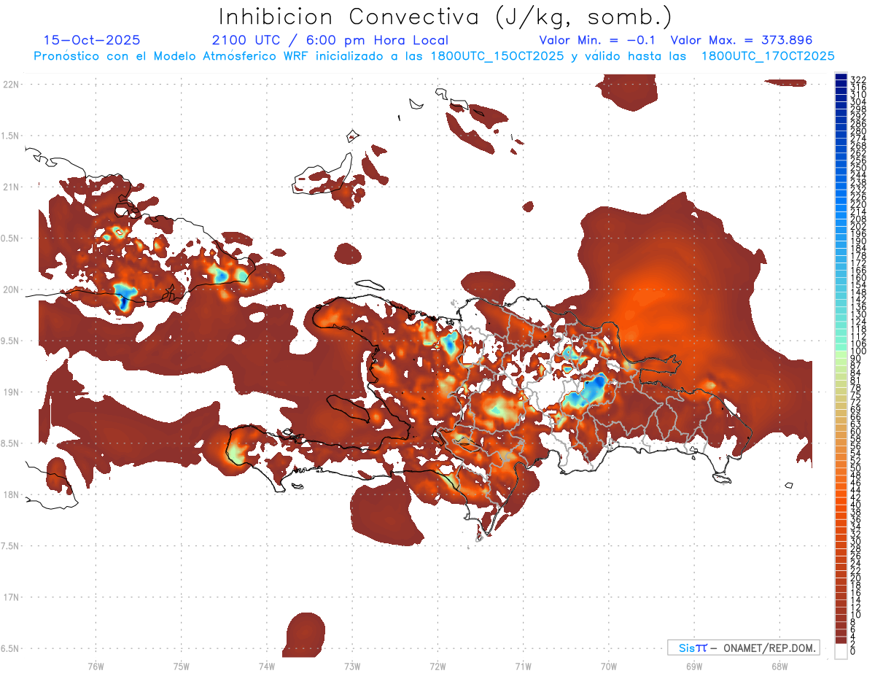This screenshot has height=676, width=875.
Task: Click the 68W longitude label
Action: (779, 666)
